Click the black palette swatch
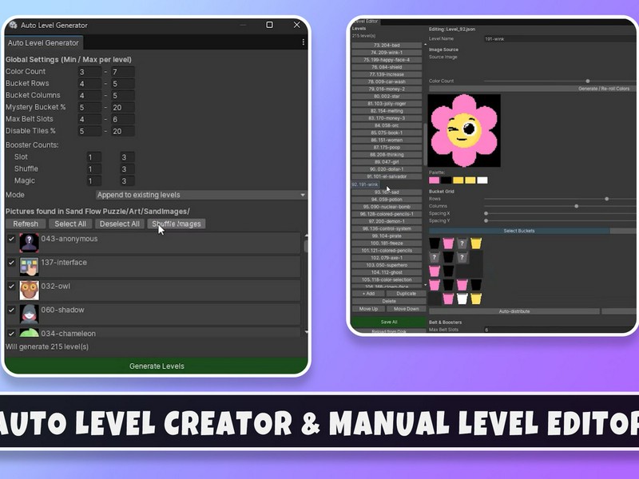Screen dimensions: 639x479 (447, 180)
